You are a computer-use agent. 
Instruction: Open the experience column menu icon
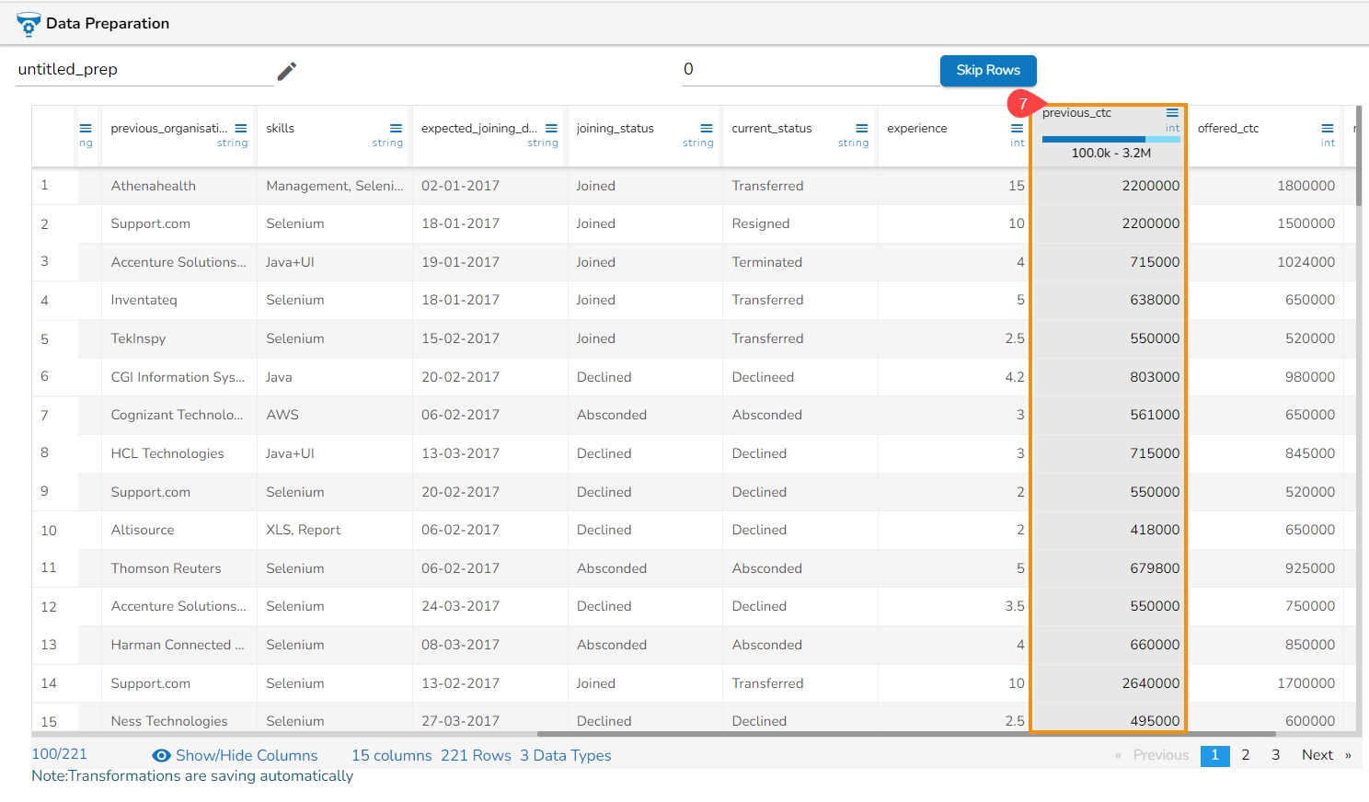[1017, 129]
